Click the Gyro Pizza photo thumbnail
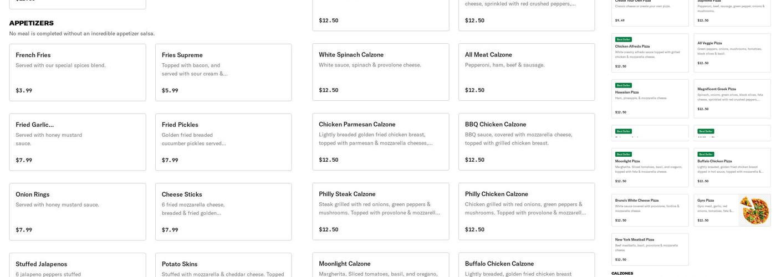 [754, 210]
